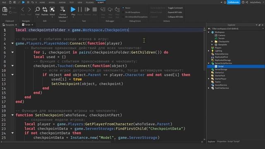The image size is (265, 149).
Task: Open the Find dropdown arrow
Action: [37, 17]
